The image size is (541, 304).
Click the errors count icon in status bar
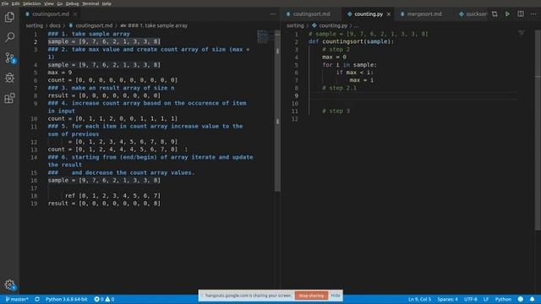(99, 299)
